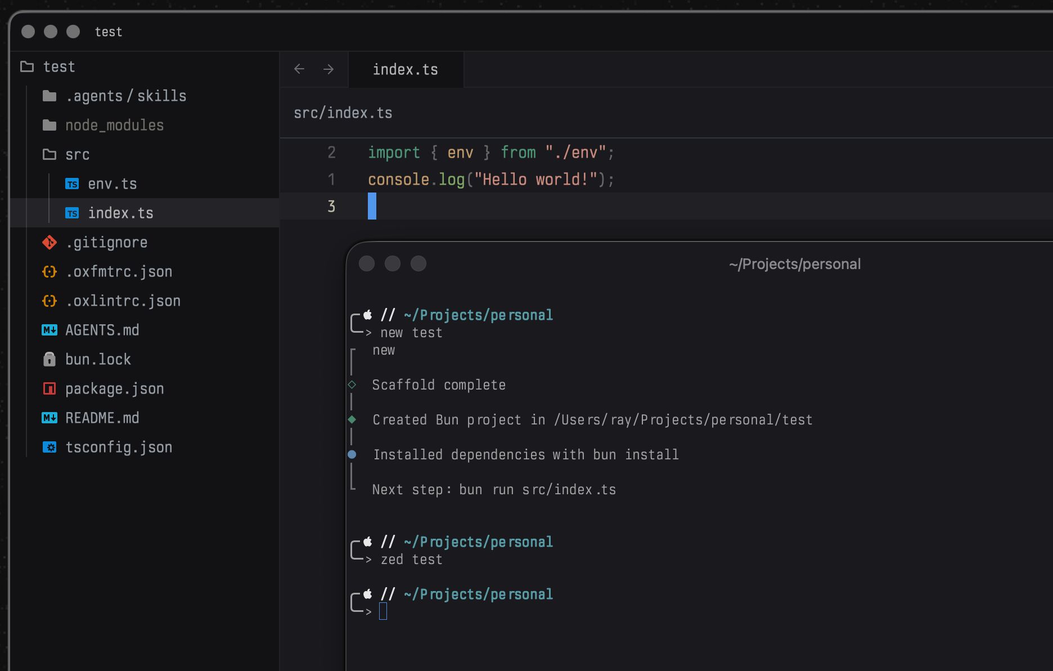Open README.md from the project panel
The image size is (1053, 671).
point(102,418)
